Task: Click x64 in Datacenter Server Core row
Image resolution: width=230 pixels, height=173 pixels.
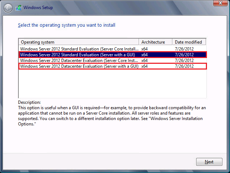Action: 144,61
